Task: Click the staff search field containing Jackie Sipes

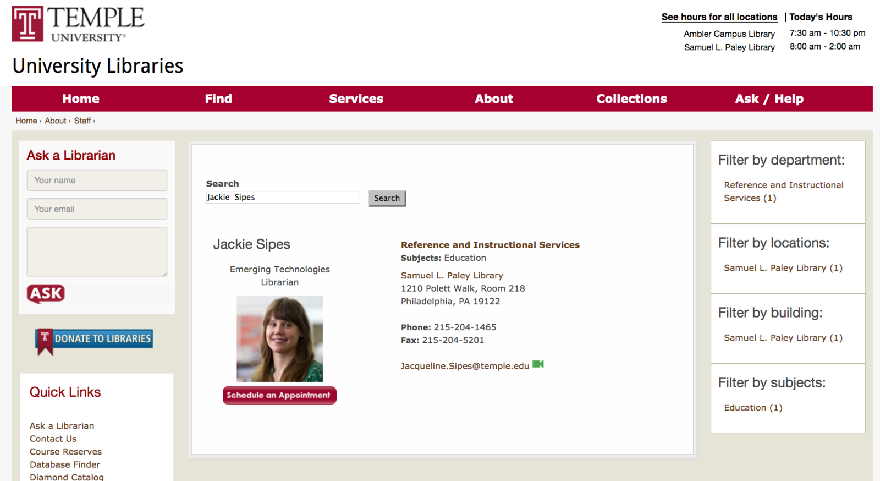Action: point(283,198)
